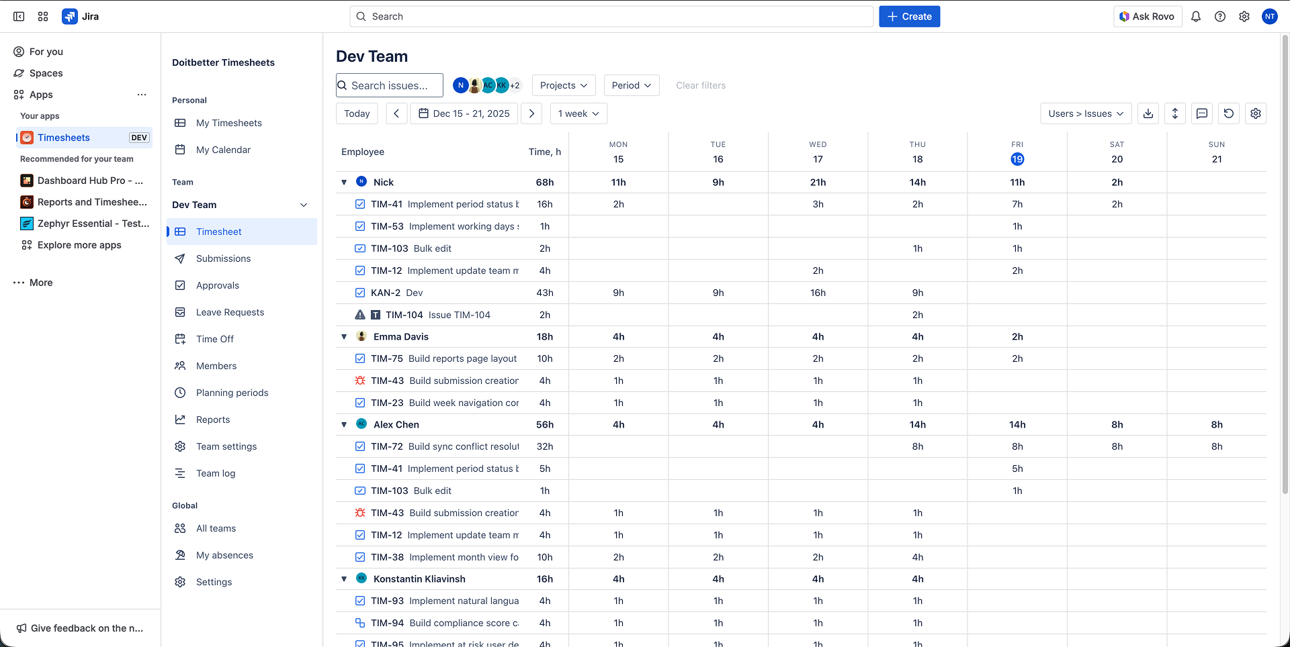Click Clear filters
The image size is (1290, 647).
tap(701, 85)
